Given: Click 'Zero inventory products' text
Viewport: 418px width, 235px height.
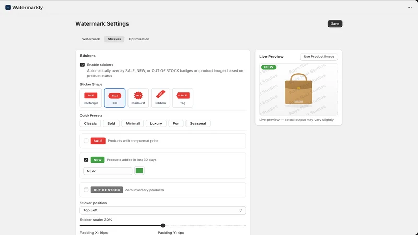Looking at the screenshot, I should [x=145, y=190].
